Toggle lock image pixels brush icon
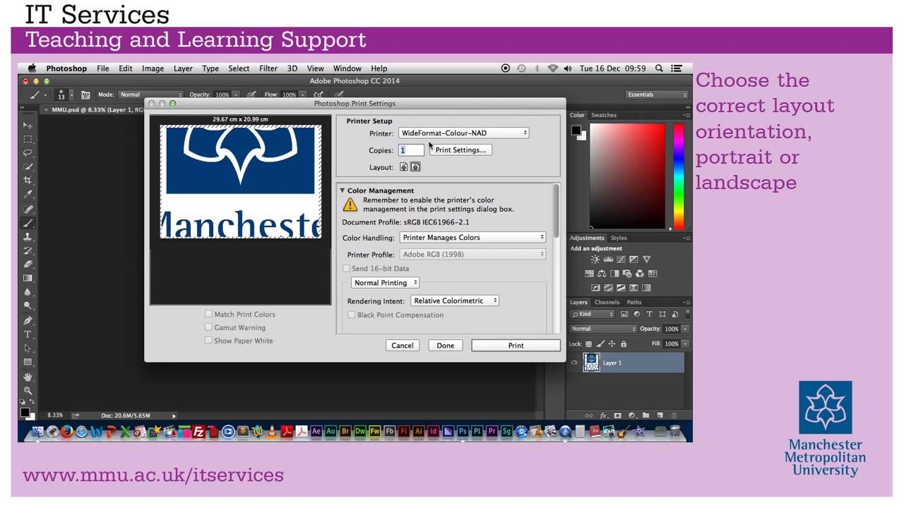Viewport: 904px width, 508px height. tap(600, 344)
